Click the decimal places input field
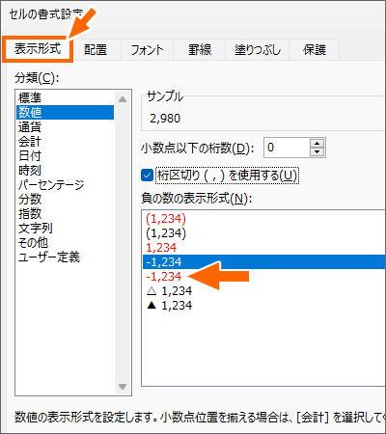Screen dimensions: 386x434 pyautogui.click(x=287, y=148)
